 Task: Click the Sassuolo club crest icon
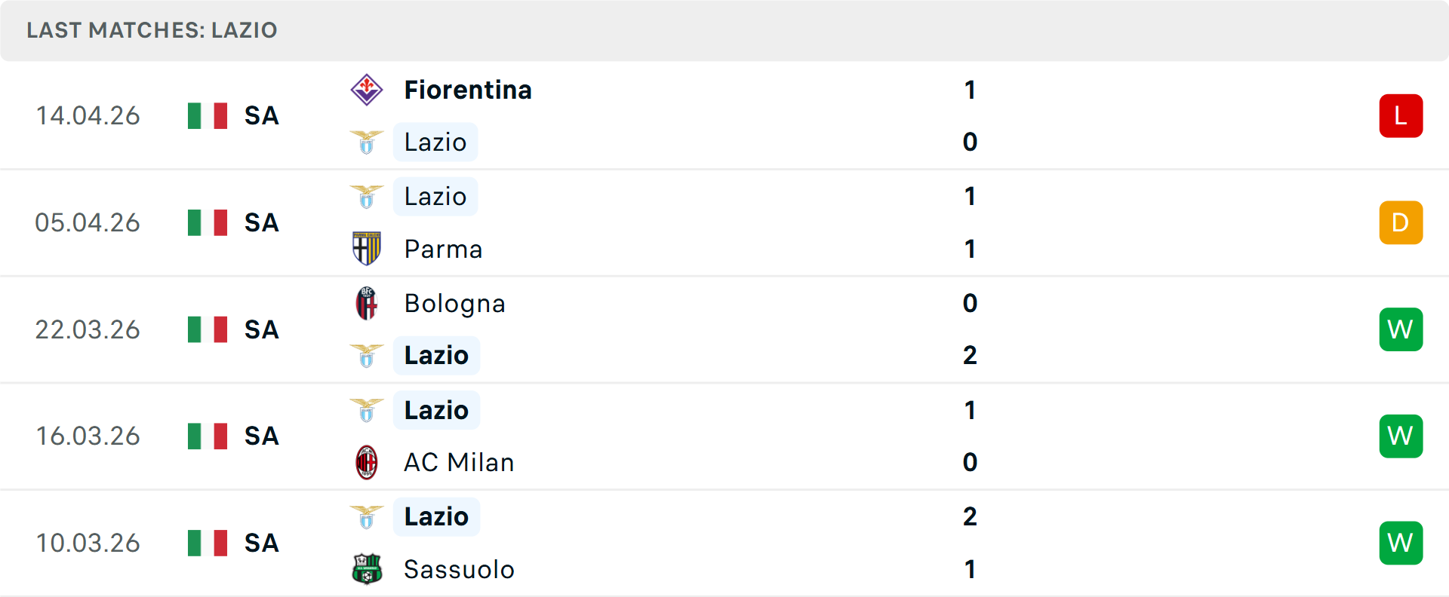[x=367, y=569]
